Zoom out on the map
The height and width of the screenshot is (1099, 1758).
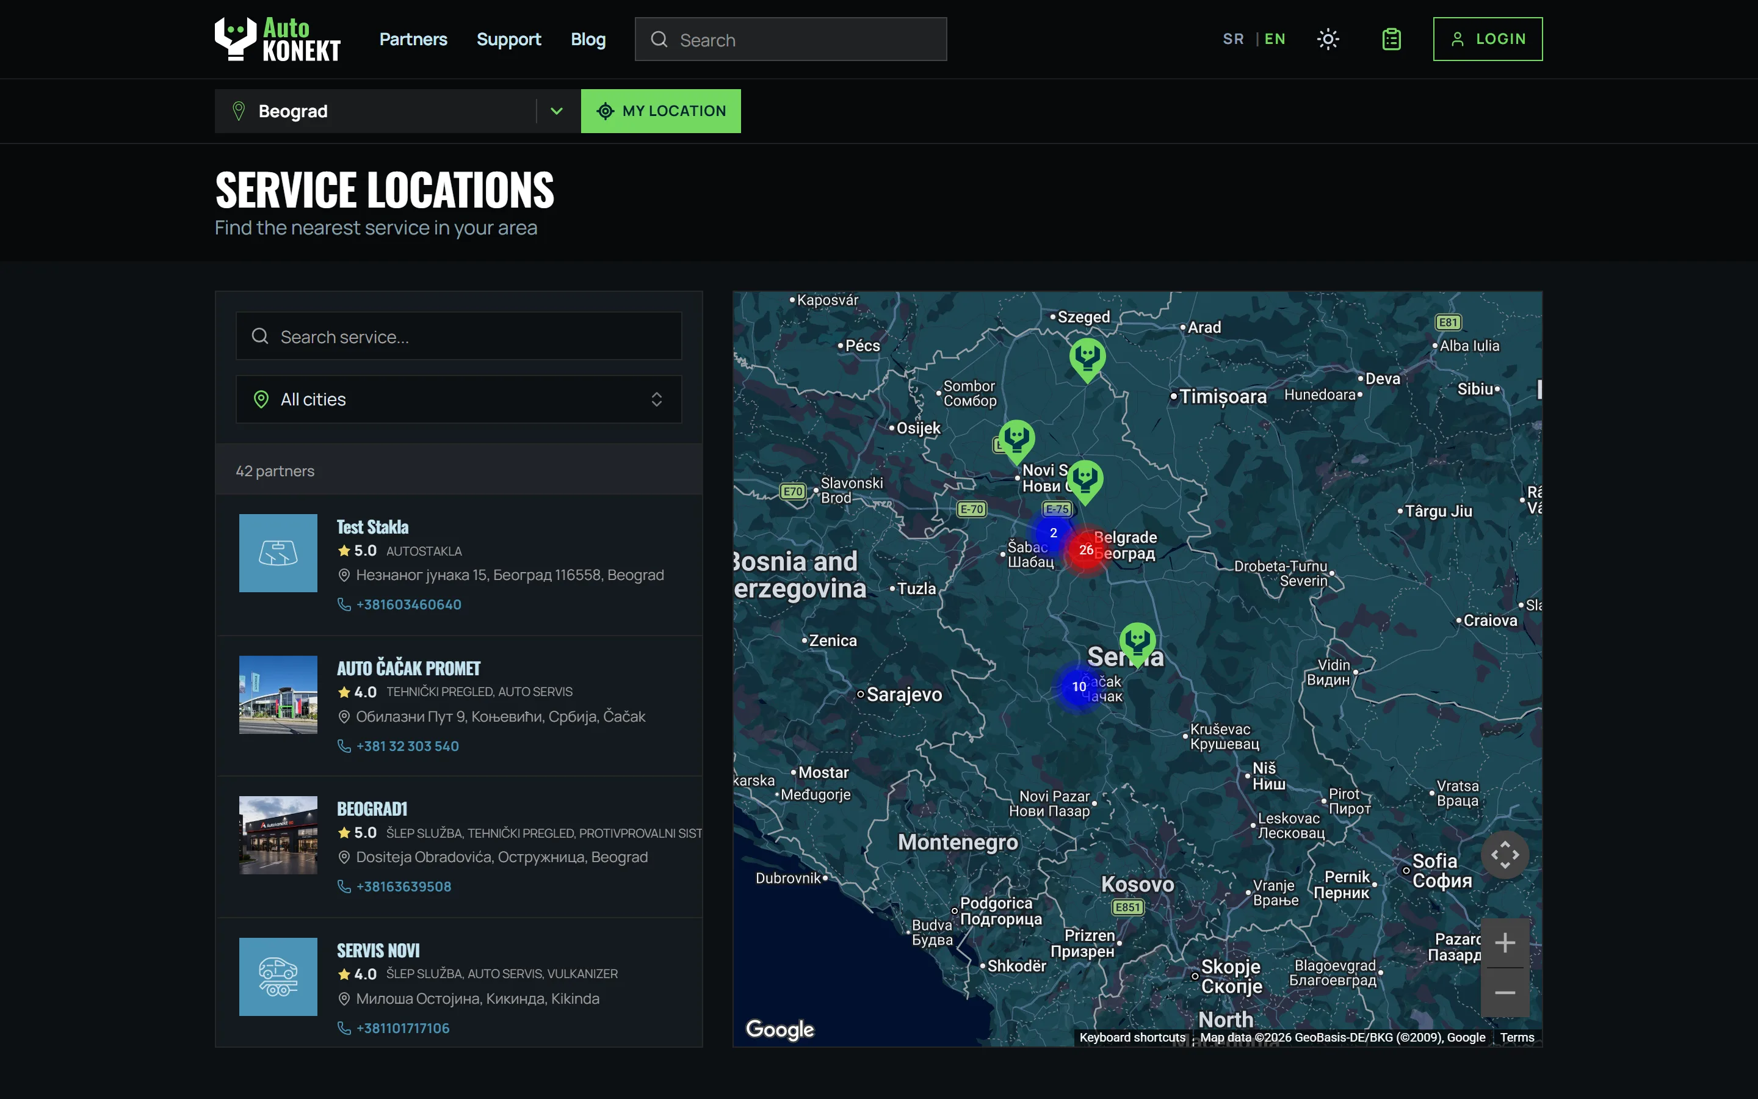(x=1505, y=993)
